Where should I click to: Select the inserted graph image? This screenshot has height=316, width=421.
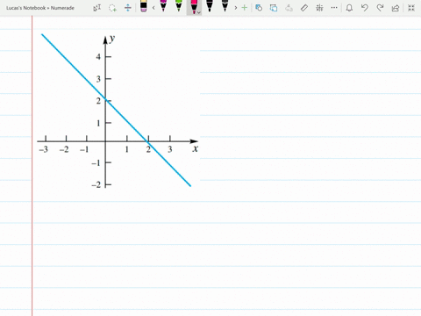click(x=118, y=111)
